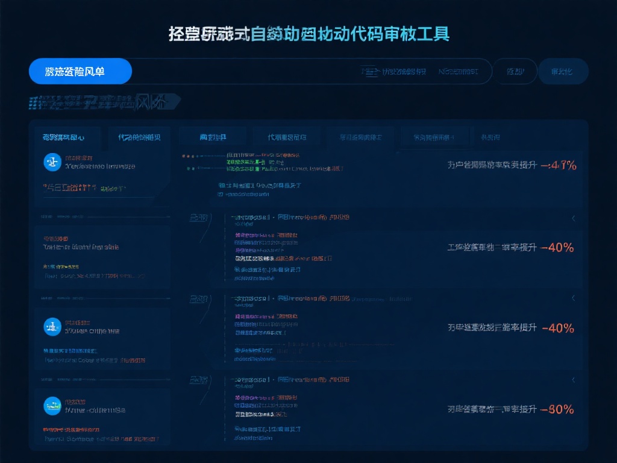Collapse the bottom row using its right chevron
The width and height of the screenshot is (617, 463).
coord(573,380)
